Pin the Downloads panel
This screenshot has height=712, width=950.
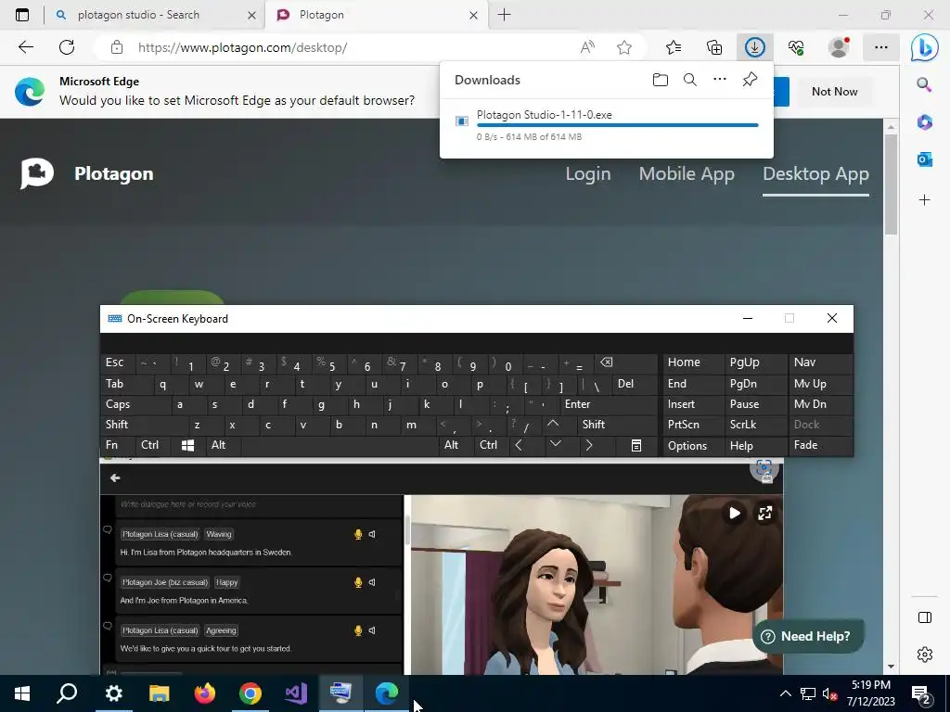[x=750, y=80]
